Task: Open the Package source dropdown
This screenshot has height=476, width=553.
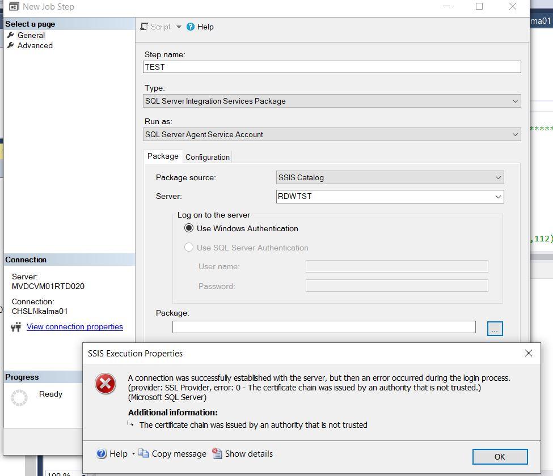Action: click(x=390, y=177)
